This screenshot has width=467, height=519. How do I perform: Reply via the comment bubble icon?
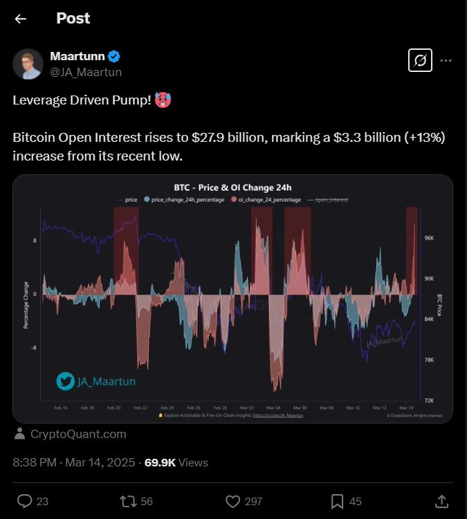pos(24,501)
